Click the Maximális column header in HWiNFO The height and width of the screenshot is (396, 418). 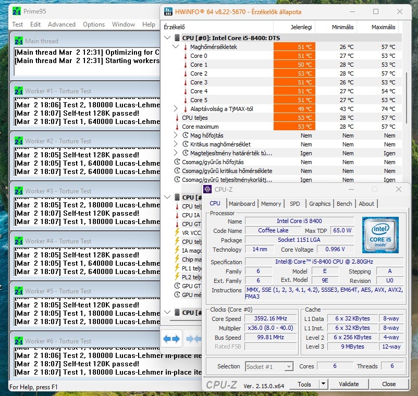[x=377, y=27]
